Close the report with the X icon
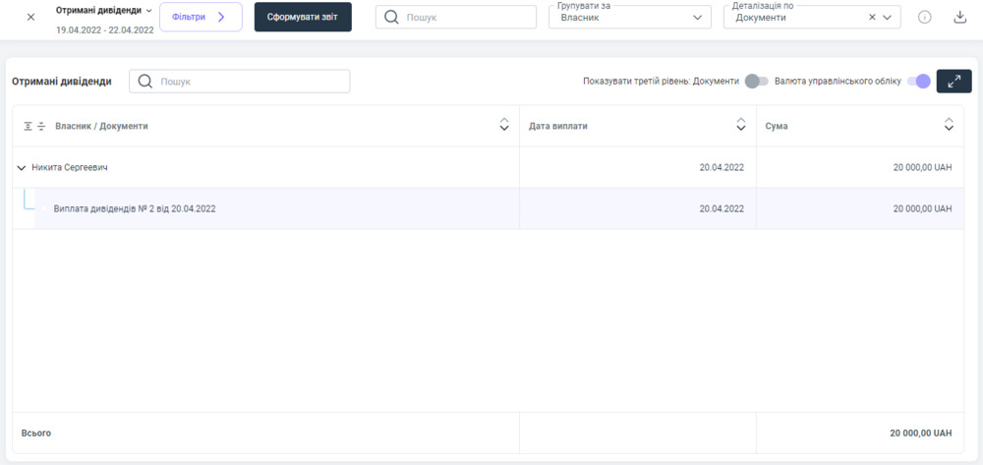This screenshot has height=465, width=983. click(30, 17)
